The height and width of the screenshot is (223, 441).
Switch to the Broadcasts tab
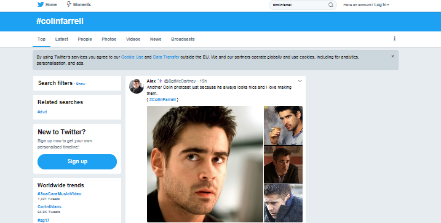(183, 39)
